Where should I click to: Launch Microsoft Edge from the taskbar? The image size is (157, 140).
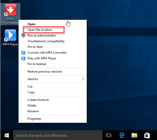coord(122,135)
